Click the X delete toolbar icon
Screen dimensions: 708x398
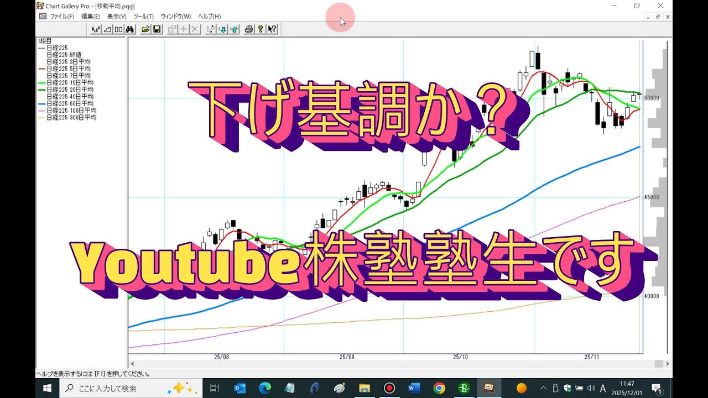195,29
